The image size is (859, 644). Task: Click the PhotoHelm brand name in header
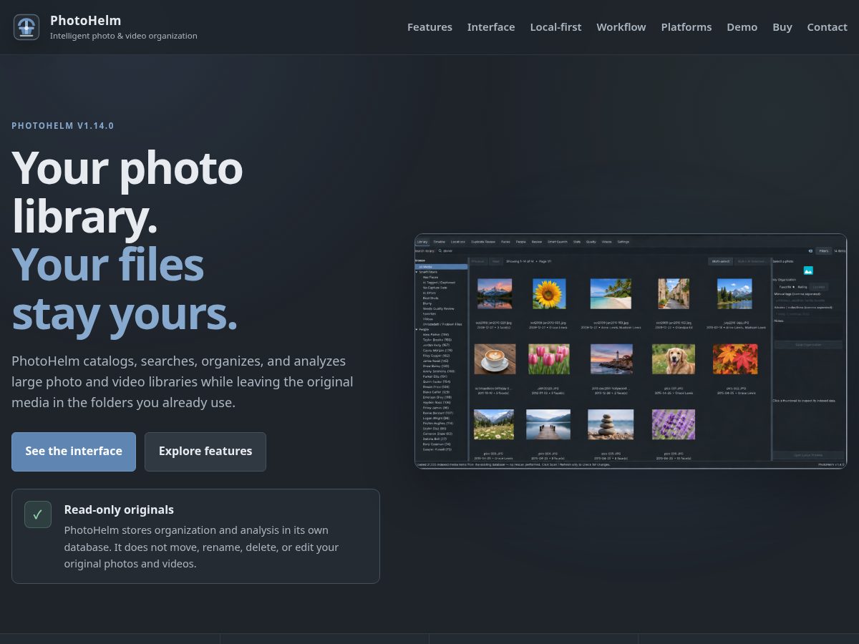point(85,20)
